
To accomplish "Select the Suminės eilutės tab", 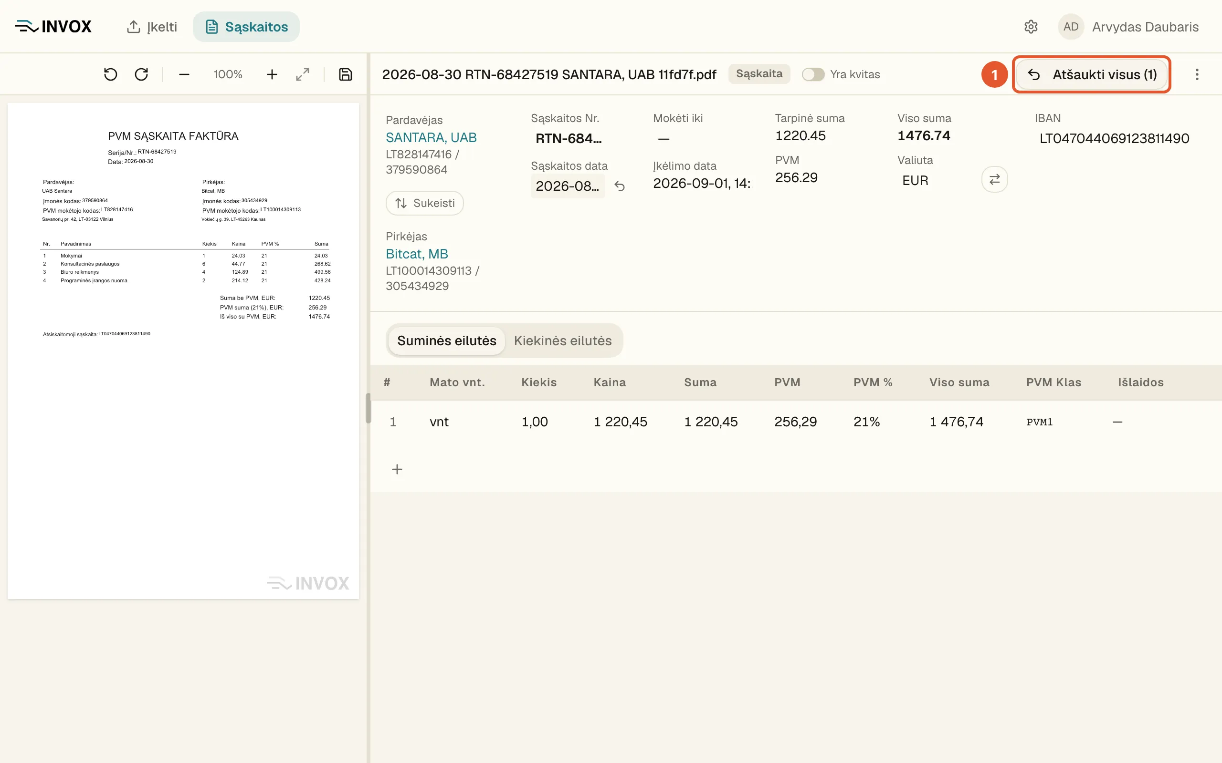I will tap(447, 340).
